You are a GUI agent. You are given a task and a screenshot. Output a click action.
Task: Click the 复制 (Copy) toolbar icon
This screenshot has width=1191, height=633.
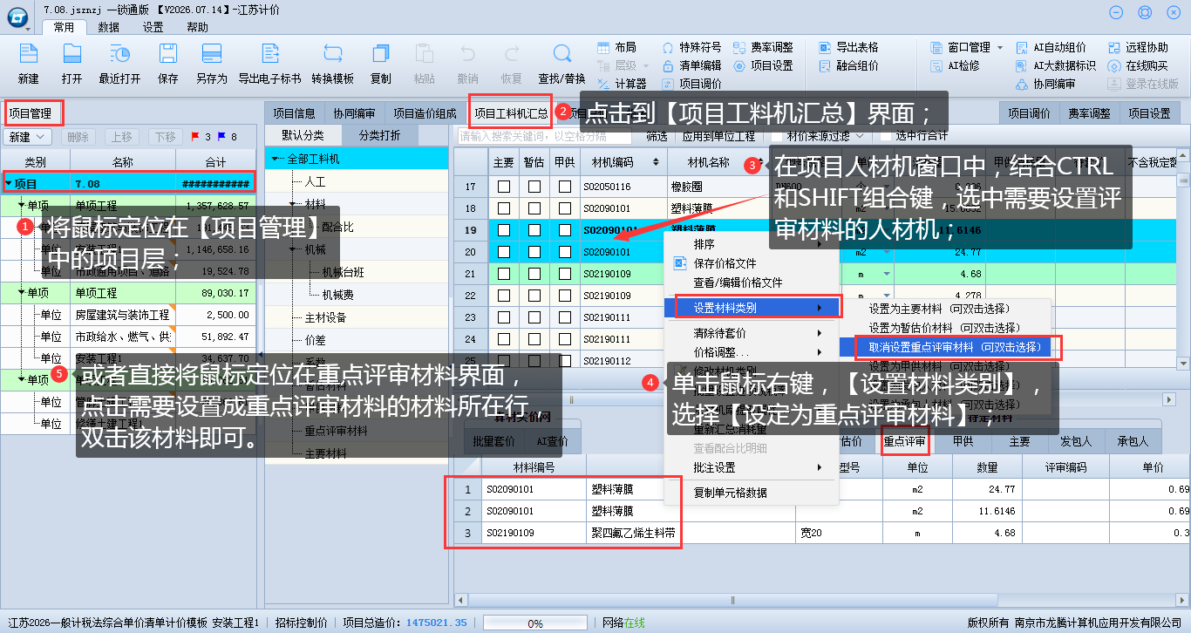click(381, 54)
